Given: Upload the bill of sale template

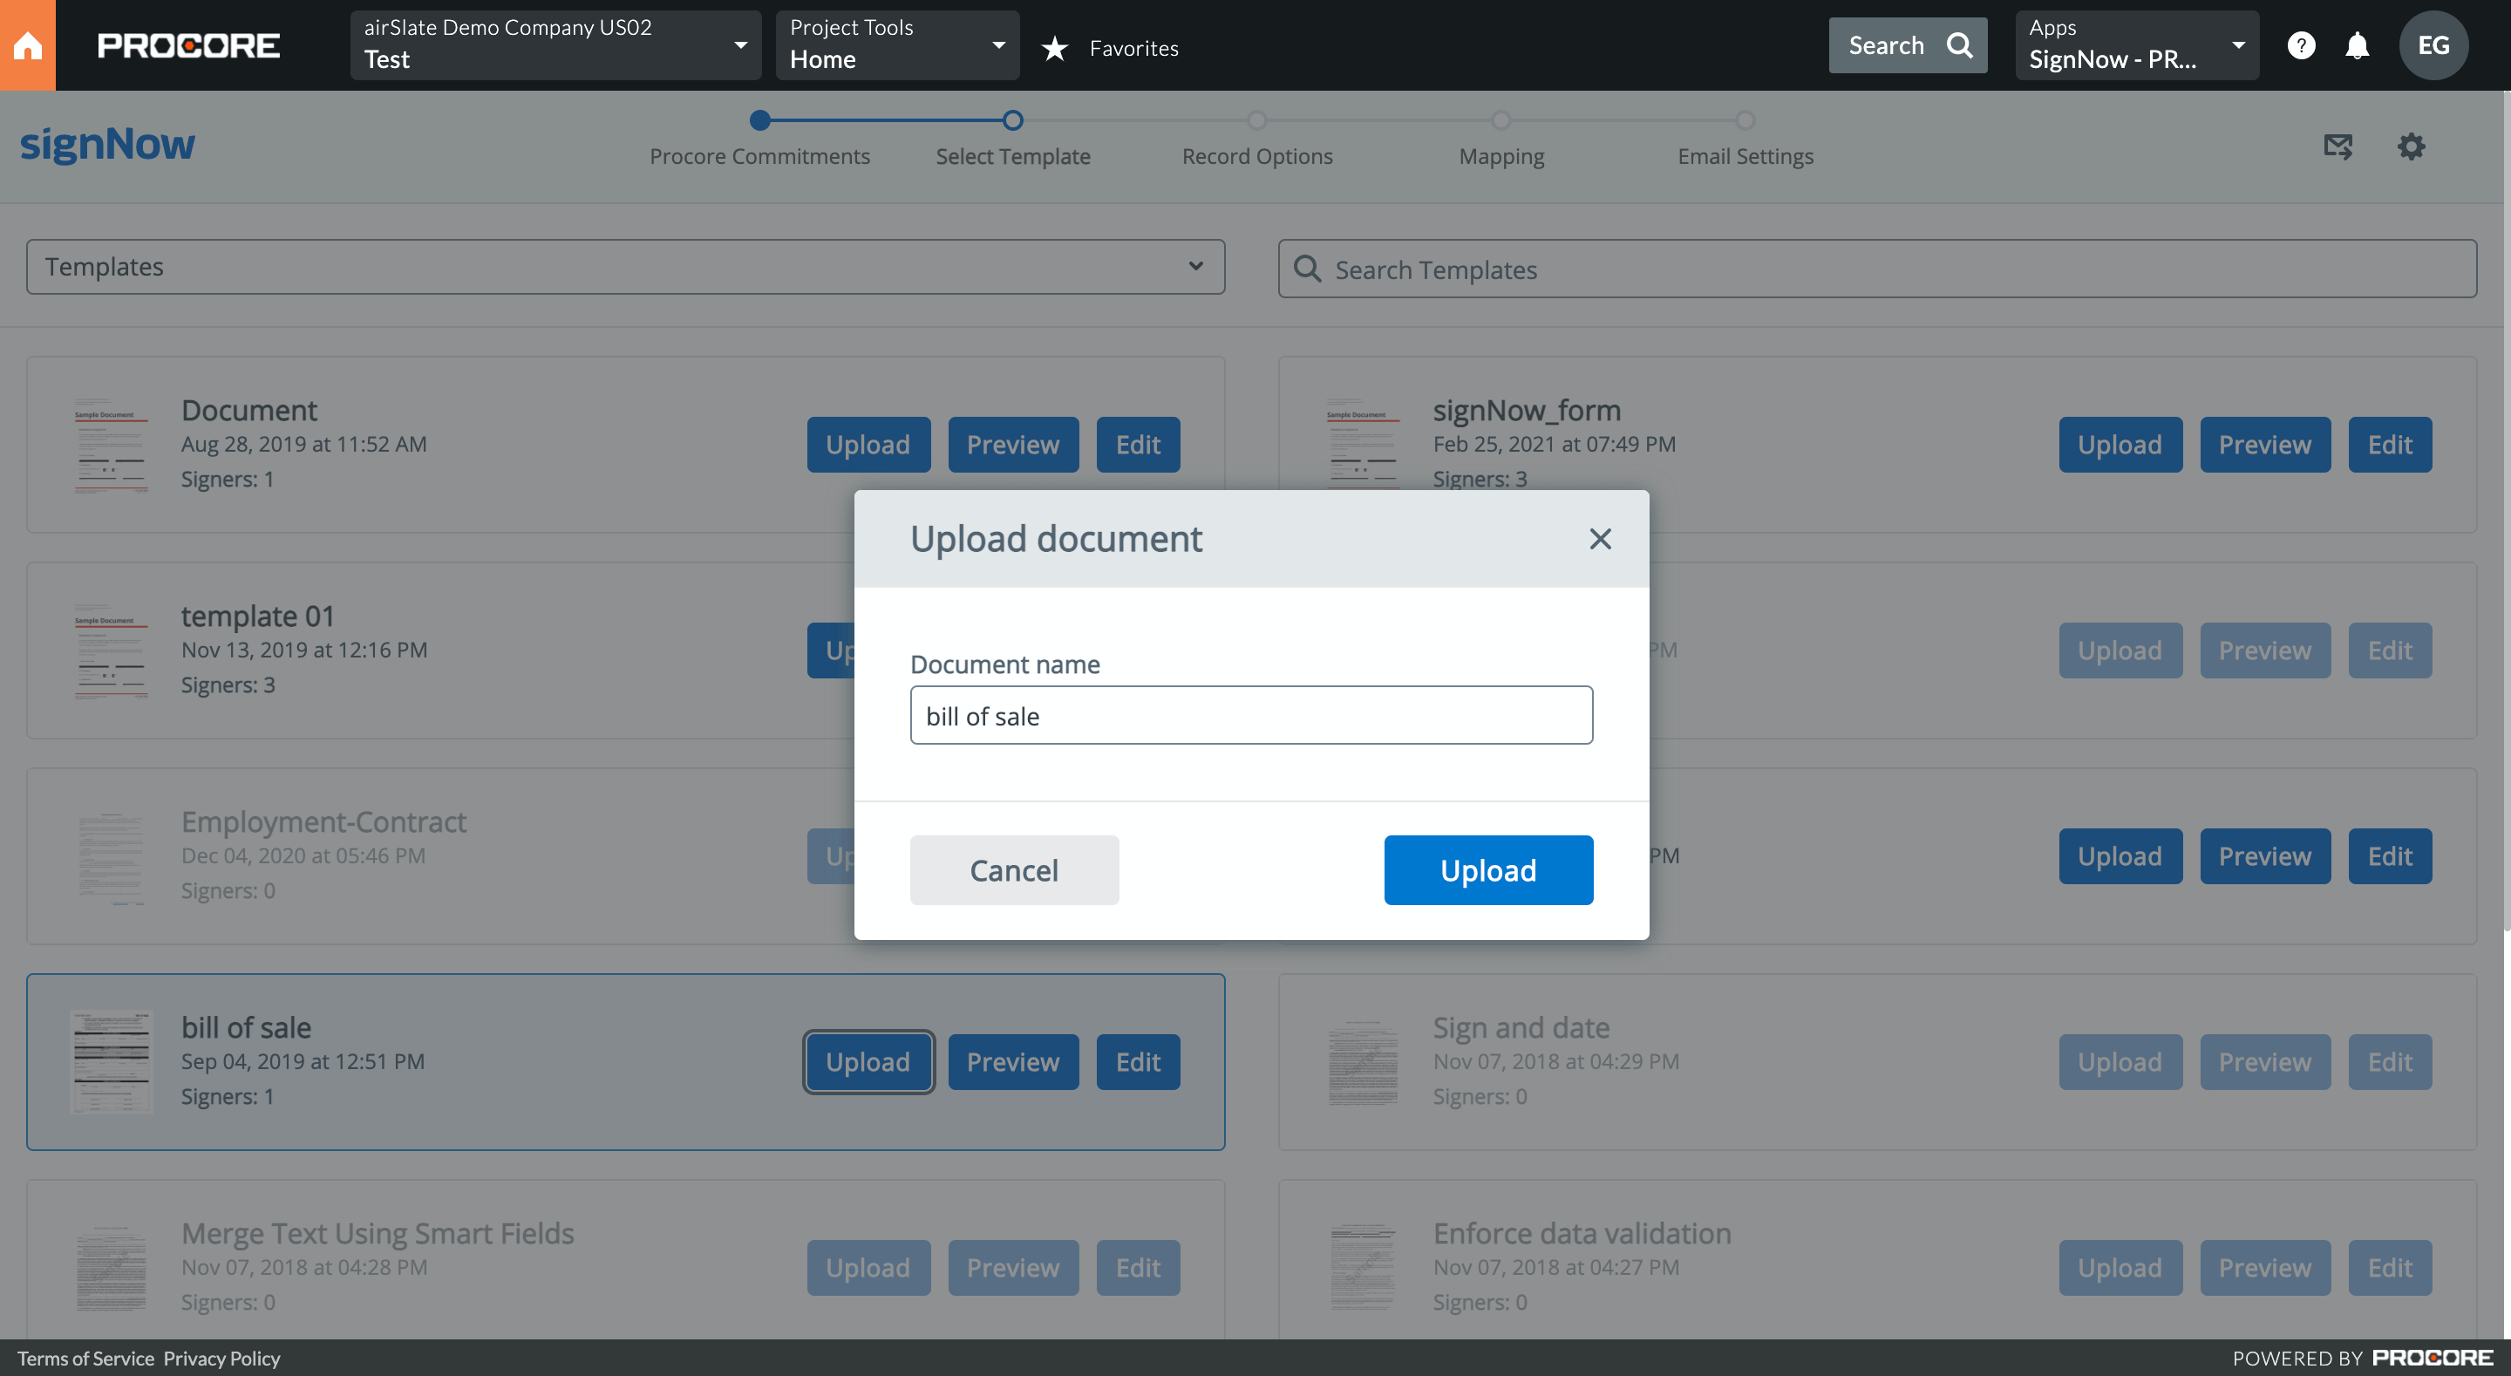Looking at the screenshot, I should tap(868, 1061).
